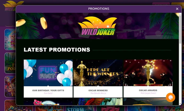Screen dimensions: 184x111
Task: Click the scrollbar up arrow
Action: (180, 14)
